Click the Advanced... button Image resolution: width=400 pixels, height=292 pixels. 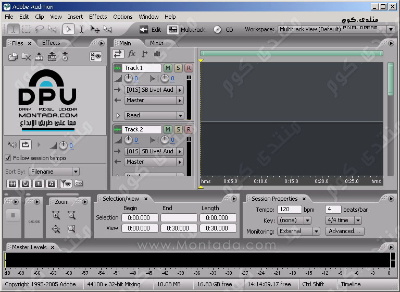344,231
